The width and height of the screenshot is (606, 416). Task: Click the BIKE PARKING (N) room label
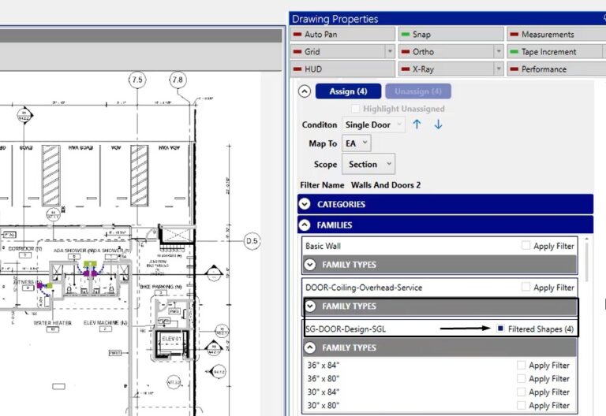pyautogui.click(x=161, y=287)
